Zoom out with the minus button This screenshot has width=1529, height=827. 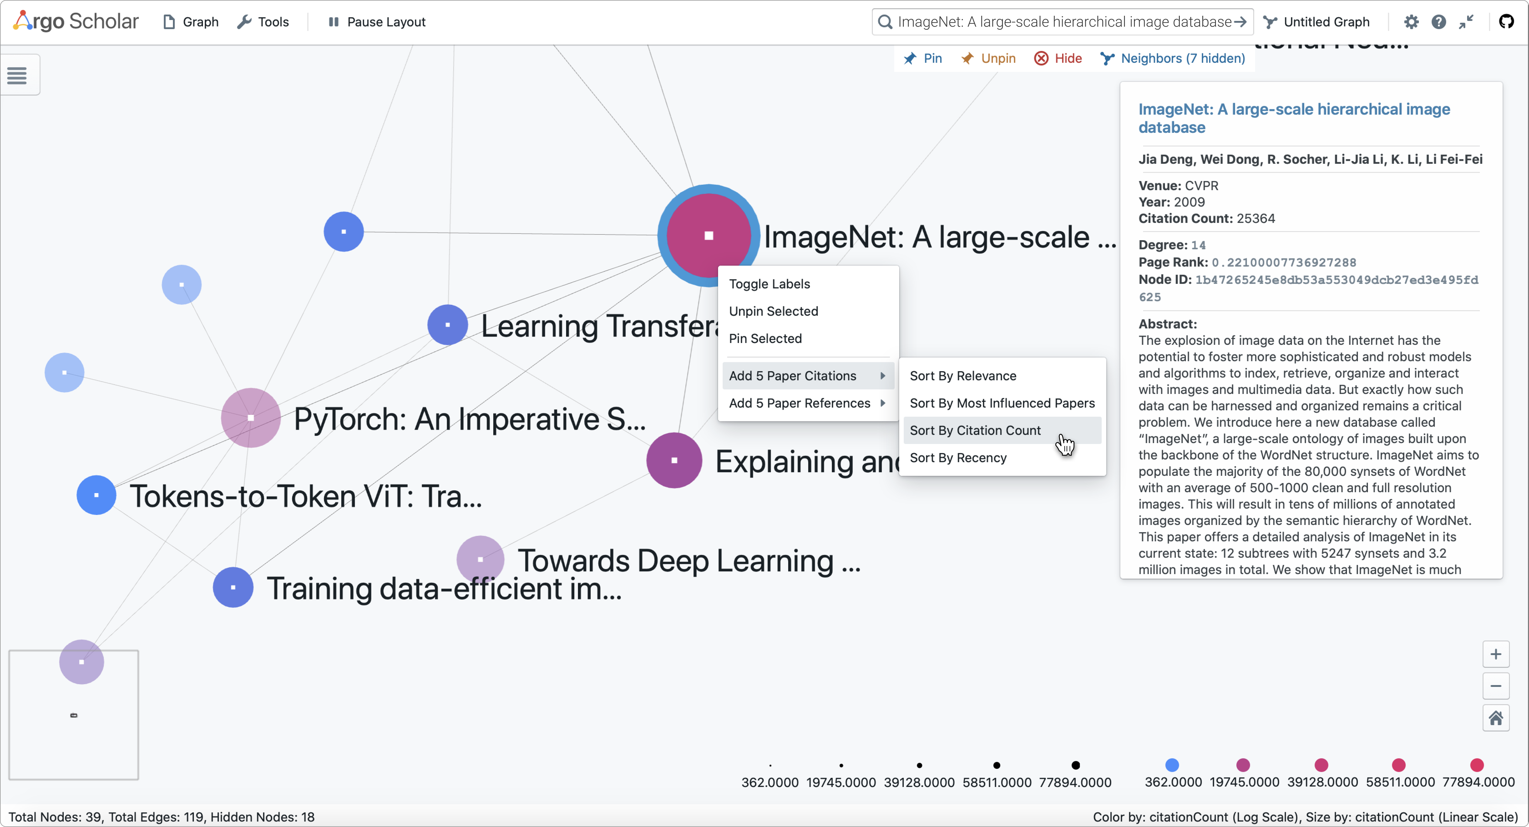pyautogui.click(x=1496, y=686)
